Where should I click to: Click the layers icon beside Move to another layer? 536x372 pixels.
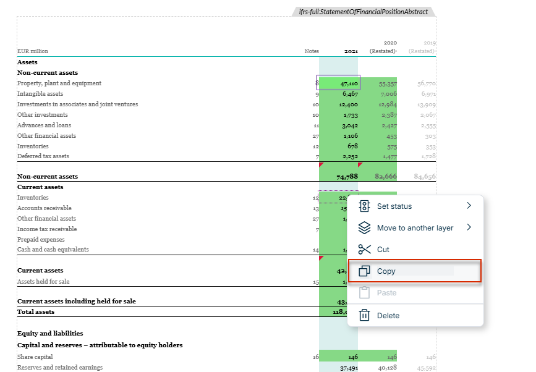tap(364, 228)
